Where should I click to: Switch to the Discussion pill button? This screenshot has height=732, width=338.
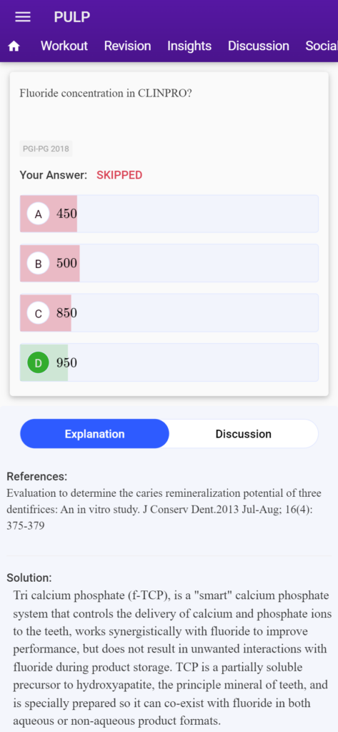(x=243, y=434)
